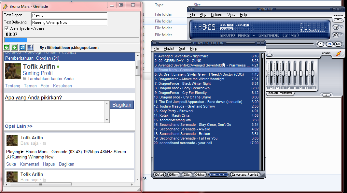Screen dimensions: 347x193
Task: Open the CONFIG drawer in Winamp
Action: pos(326,53)
